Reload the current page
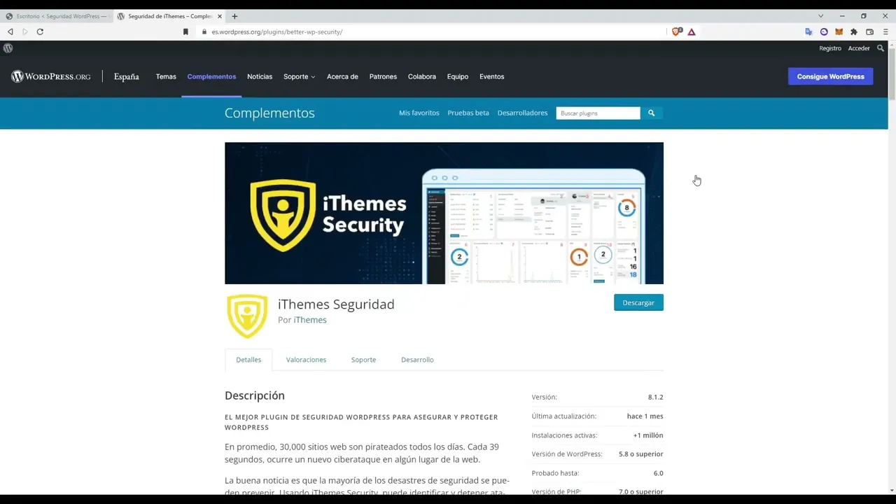The width and height of the screenshot is (896, 504). pyautogui.click(x=40, y=31)
